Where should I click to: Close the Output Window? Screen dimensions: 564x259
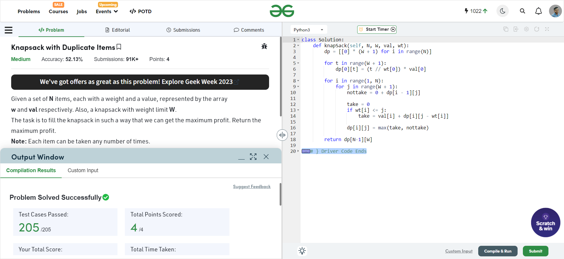[x=266, y=157]
